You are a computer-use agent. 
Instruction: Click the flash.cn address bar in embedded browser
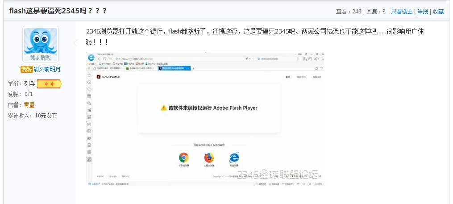(x=179, y=58)
